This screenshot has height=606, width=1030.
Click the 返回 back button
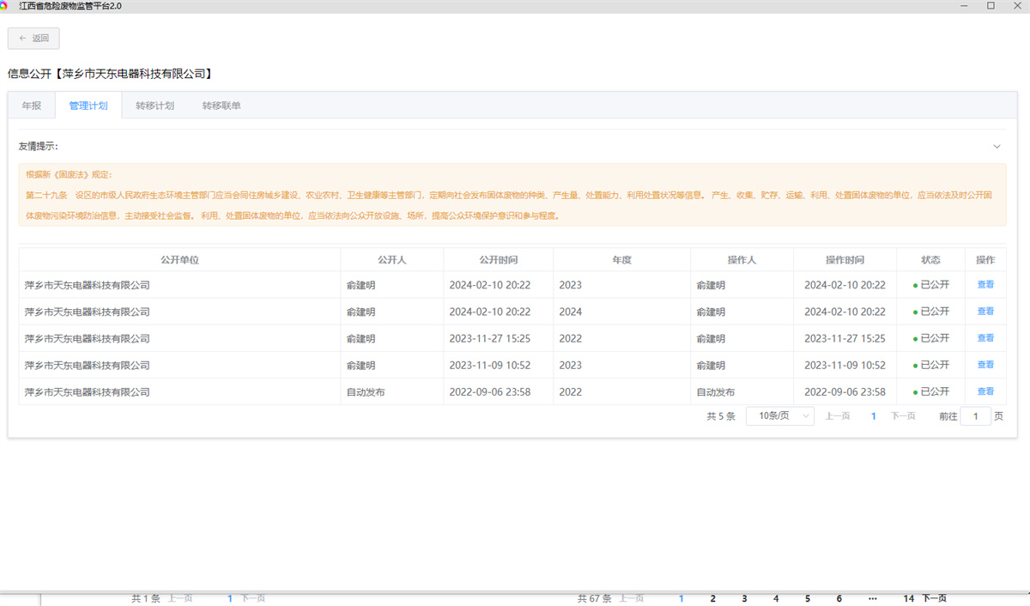pos(33,38)
